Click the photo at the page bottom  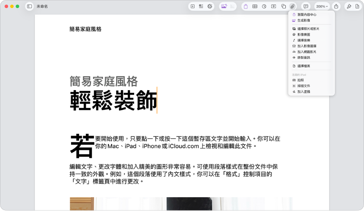181,204
